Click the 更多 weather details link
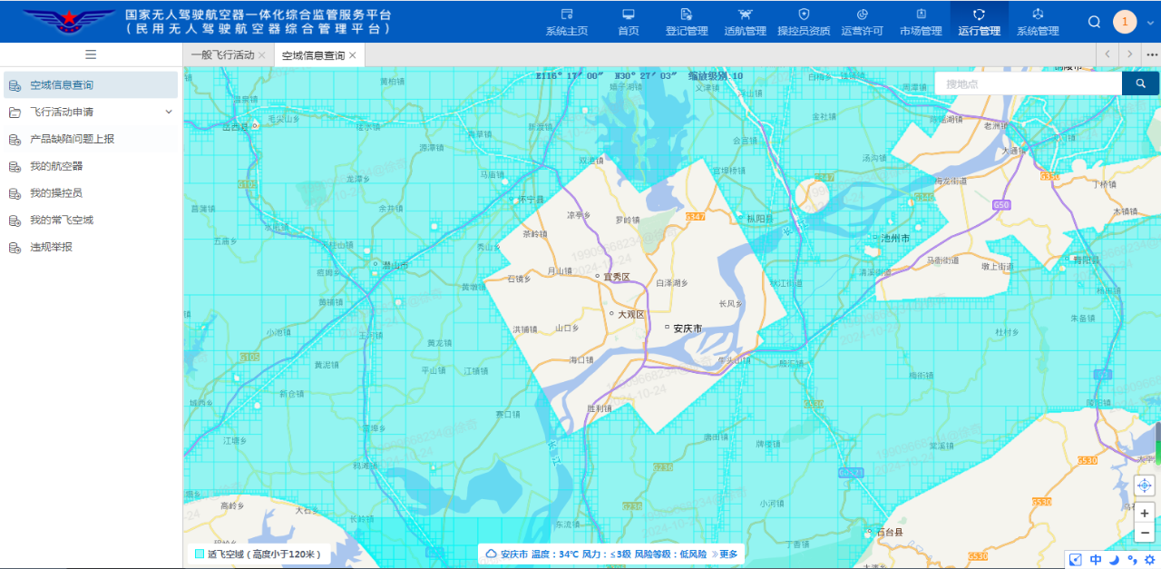Screen dimensions: 1161x569 click(727, 554)
